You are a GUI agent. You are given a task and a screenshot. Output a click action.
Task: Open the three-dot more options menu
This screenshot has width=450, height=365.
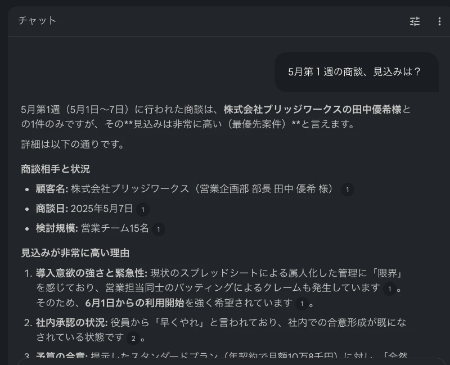[x=439, y=21]
